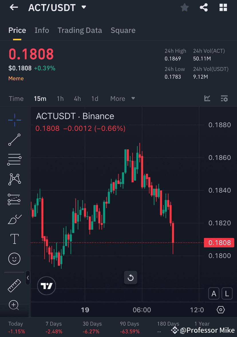Open the ACT/USDT pair selector dropdown
This screenshot has width=237, height=337.
coord(83,7)
